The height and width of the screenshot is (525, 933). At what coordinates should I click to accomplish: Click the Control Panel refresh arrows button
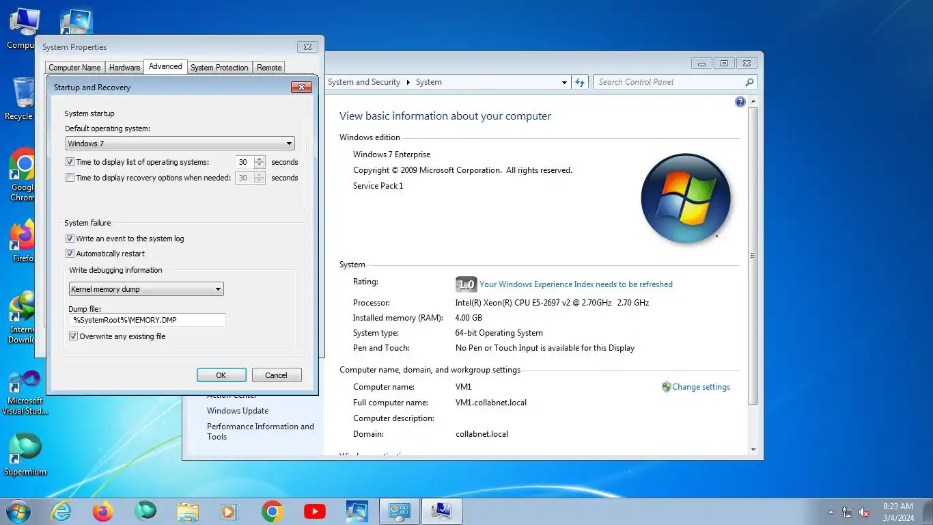pos(580,82)
